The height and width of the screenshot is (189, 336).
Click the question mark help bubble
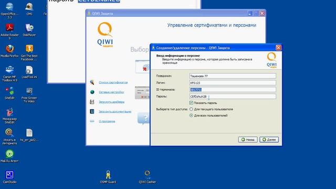point(144,118)
